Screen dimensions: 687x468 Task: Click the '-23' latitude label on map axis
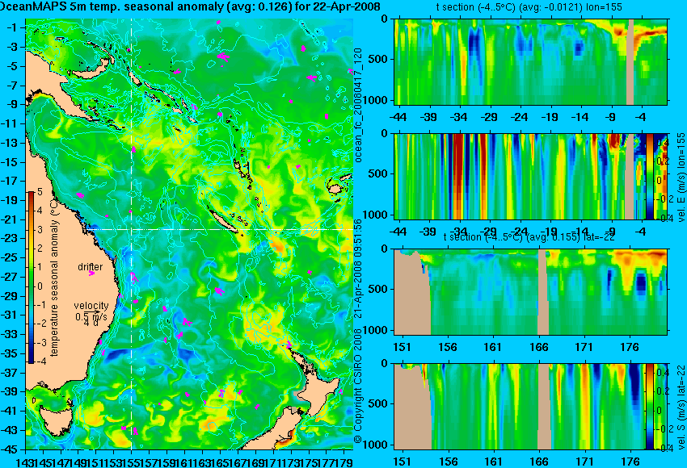(11, 238)
